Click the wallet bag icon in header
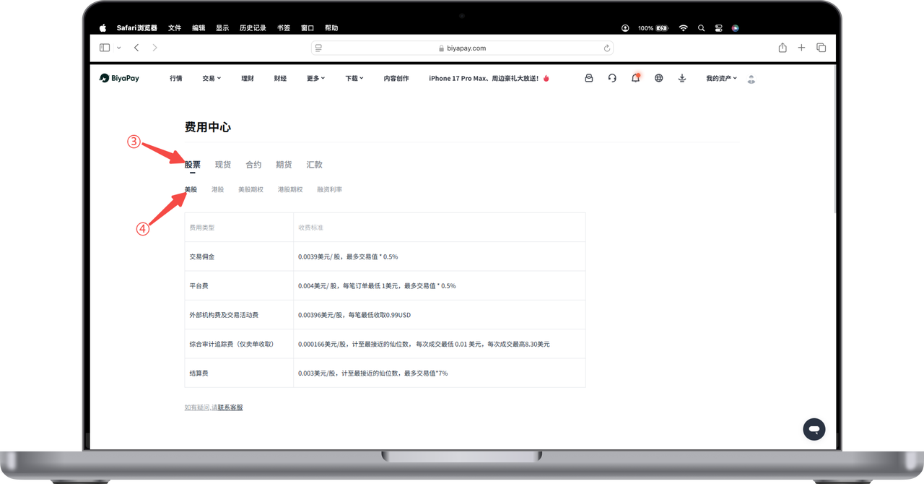The image size is (924, 484). pyautogui.click(x=589, y=78)
